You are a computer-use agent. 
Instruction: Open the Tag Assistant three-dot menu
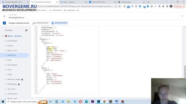click(182, 16)
